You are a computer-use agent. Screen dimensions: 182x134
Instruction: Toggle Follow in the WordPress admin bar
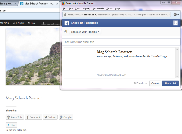(18, 23)
